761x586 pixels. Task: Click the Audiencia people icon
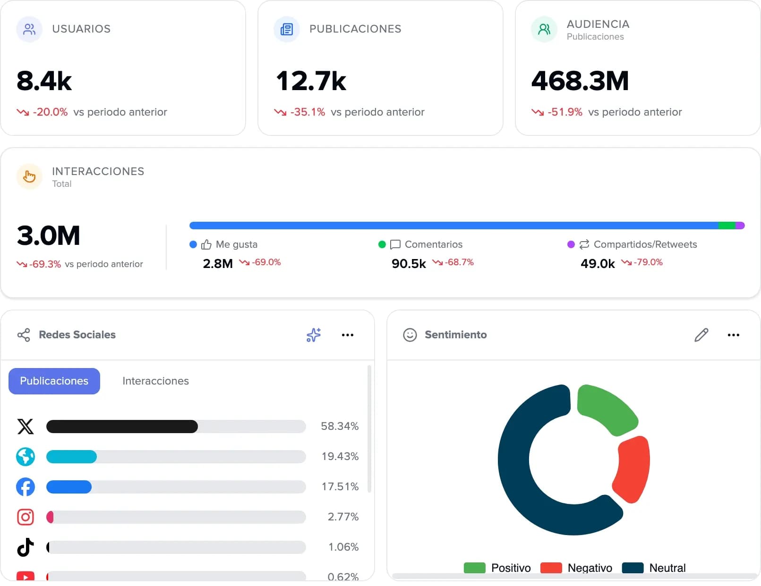(544, 29)
